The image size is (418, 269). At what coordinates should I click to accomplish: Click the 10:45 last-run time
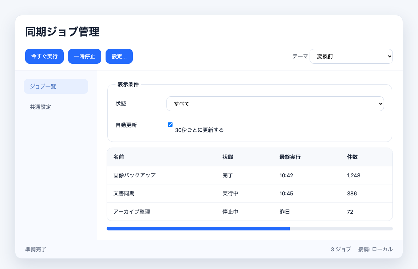286,194
